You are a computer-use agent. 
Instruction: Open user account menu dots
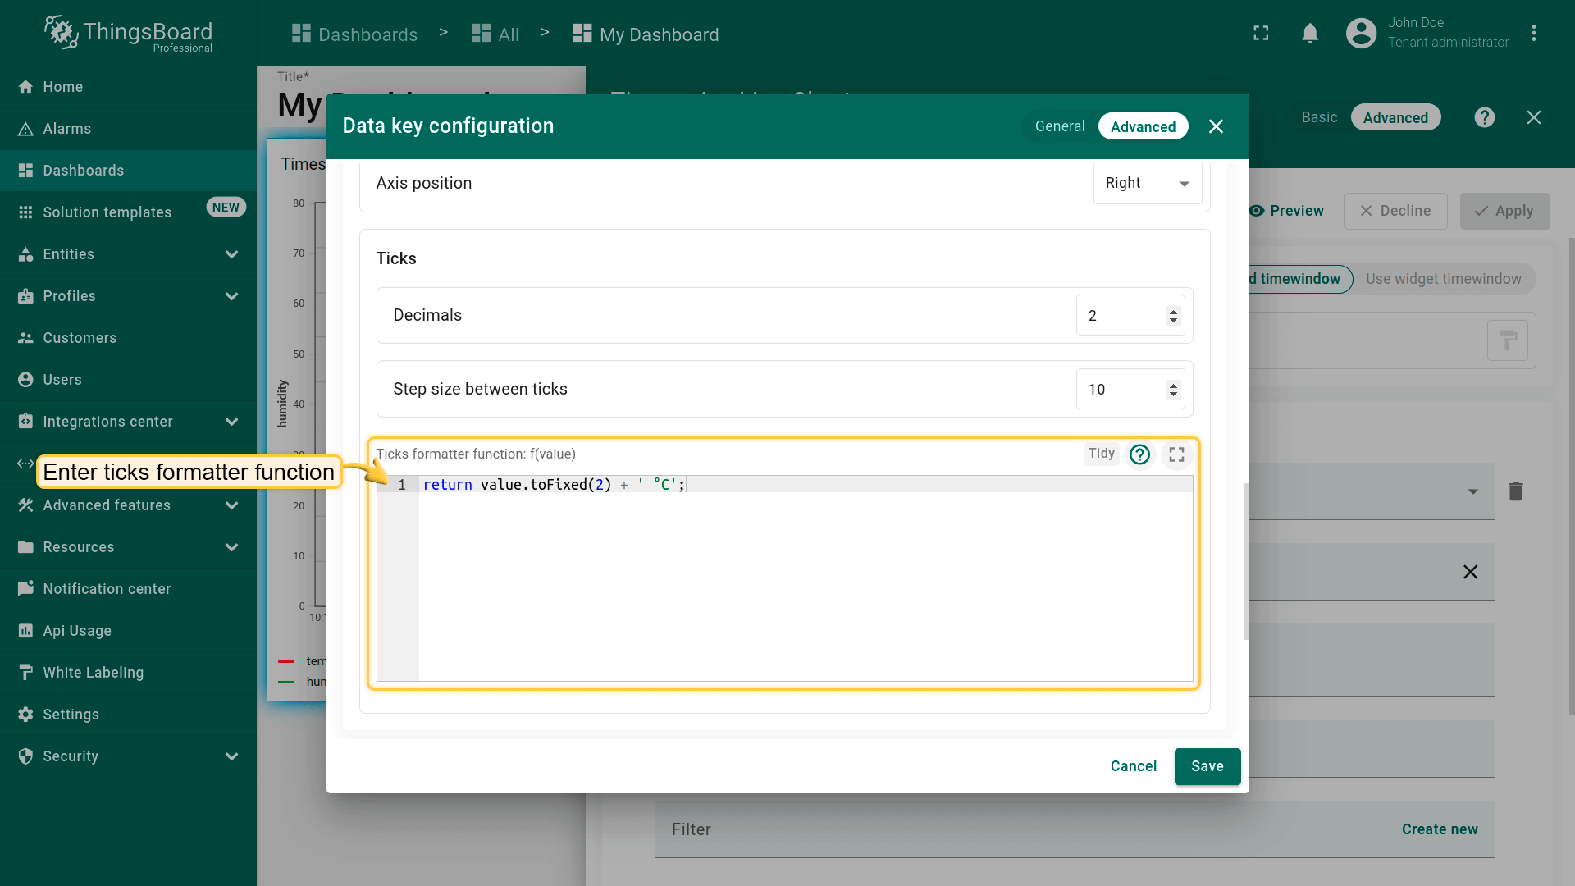pyautogui.click(x=1533, y=34)
